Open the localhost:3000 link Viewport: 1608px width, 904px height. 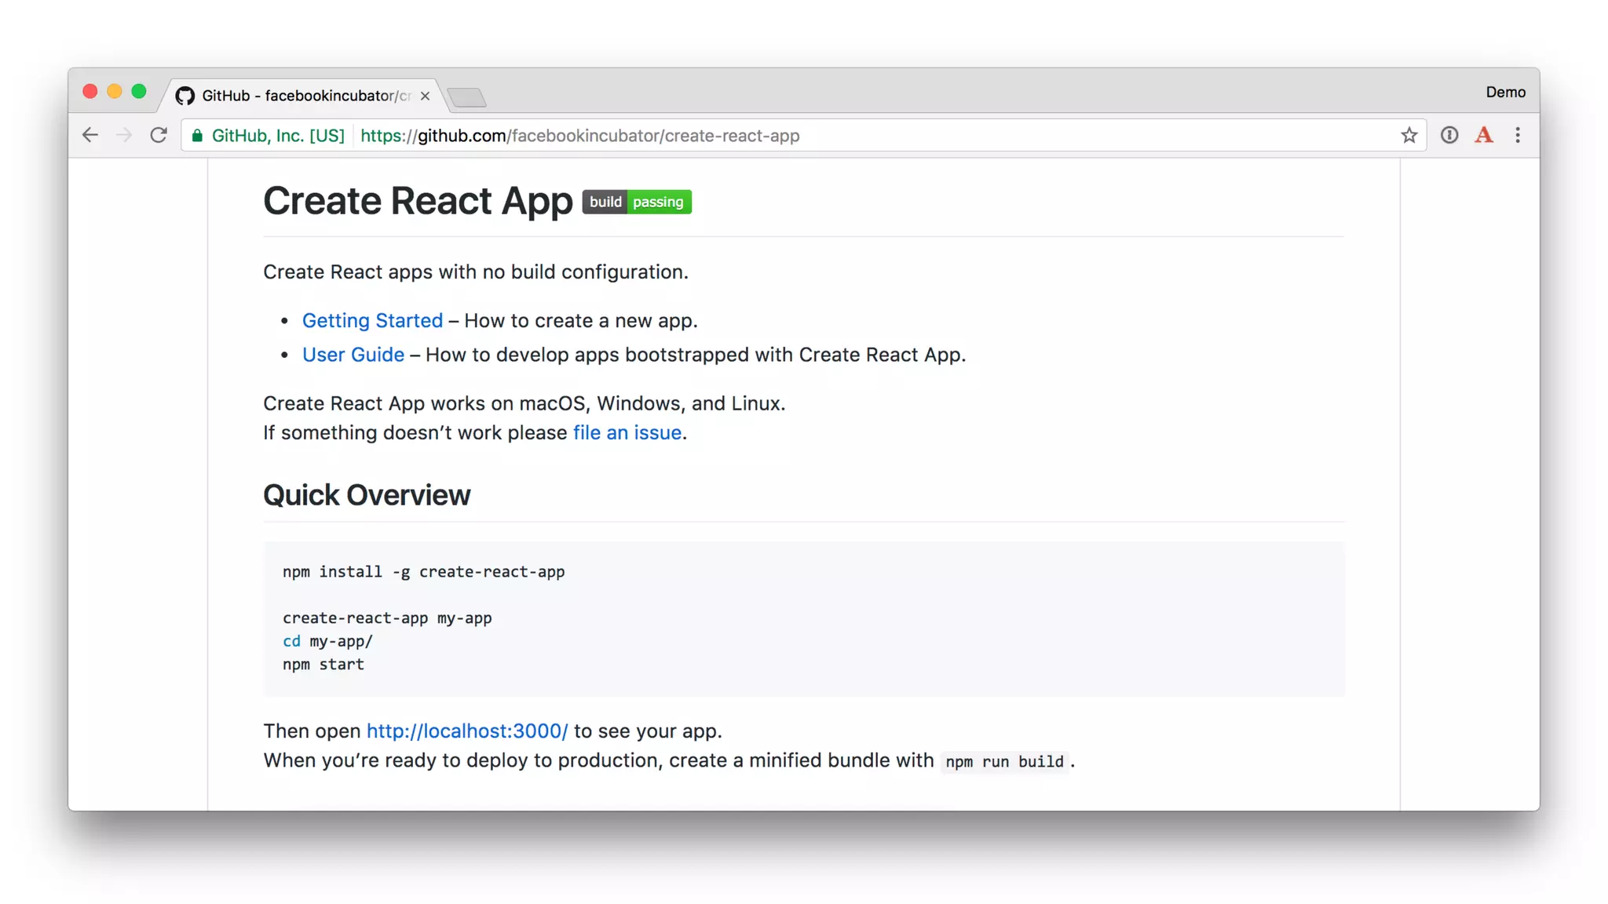tap(466, 731)
